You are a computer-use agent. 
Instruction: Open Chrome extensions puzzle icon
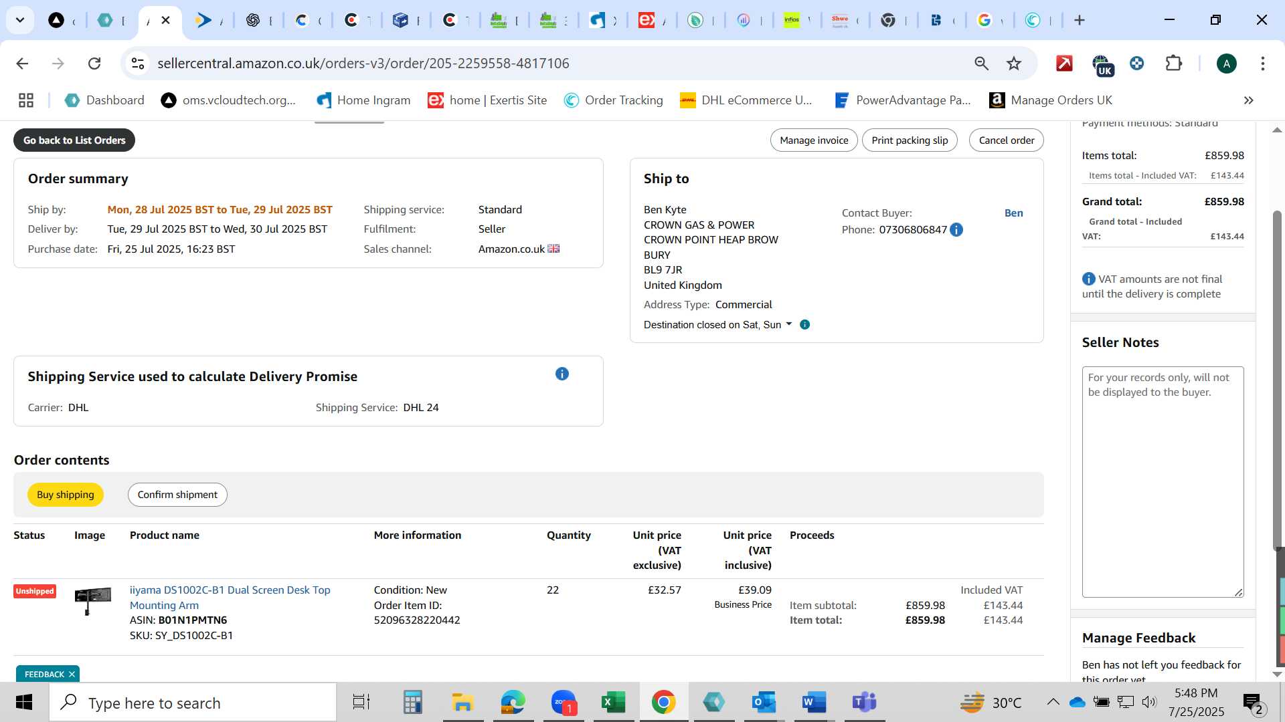(x=1174, y=64)
